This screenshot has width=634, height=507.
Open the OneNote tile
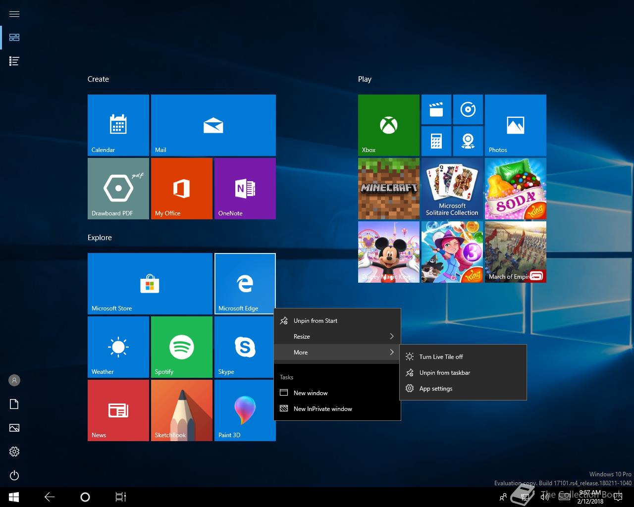pos(245,189)
